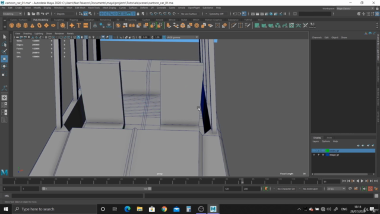Activate the Scale tool in toolbox
Viewport: 380px width, 214px height.
coord(4,74)
